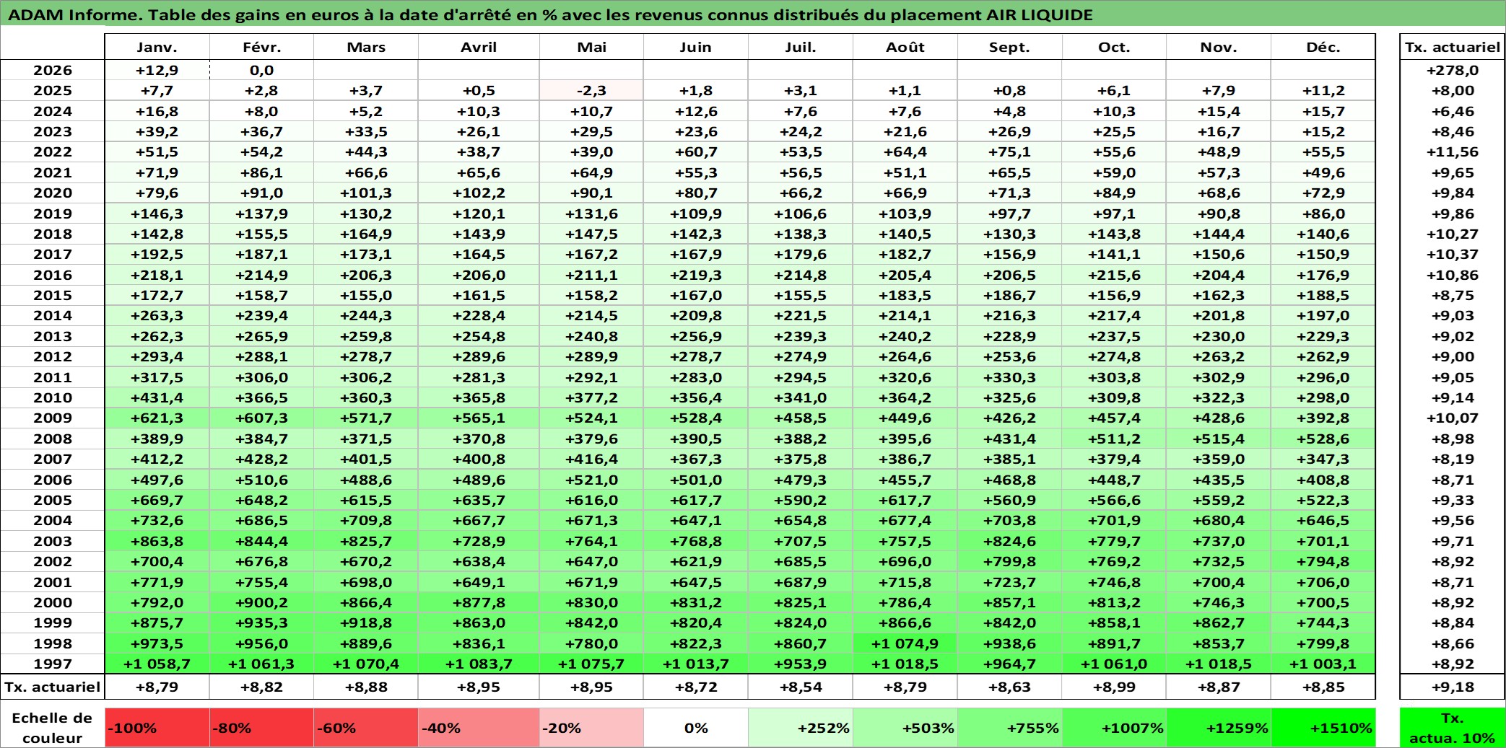
Task: Select the +503% color scale cell
Action: tap(905, 727)
